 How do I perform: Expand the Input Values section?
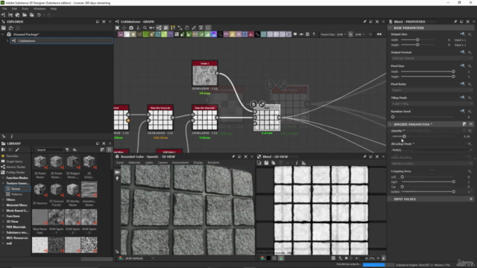[390, 199]
